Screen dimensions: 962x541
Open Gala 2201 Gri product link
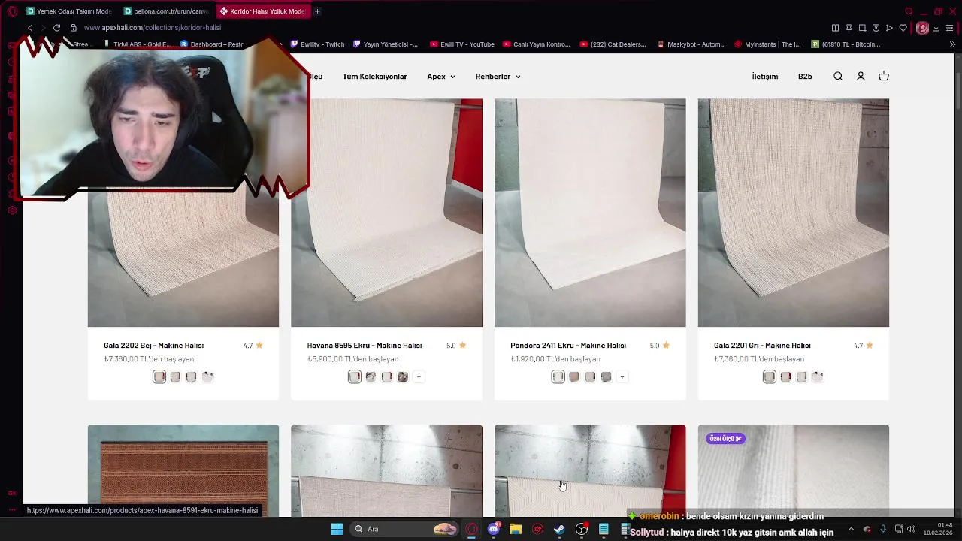pos(762,346)
